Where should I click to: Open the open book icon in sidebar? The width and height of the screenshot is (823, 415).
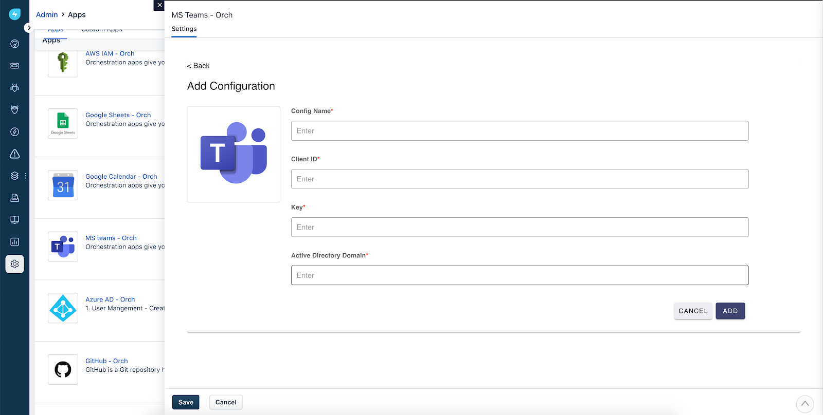(14, 220)
